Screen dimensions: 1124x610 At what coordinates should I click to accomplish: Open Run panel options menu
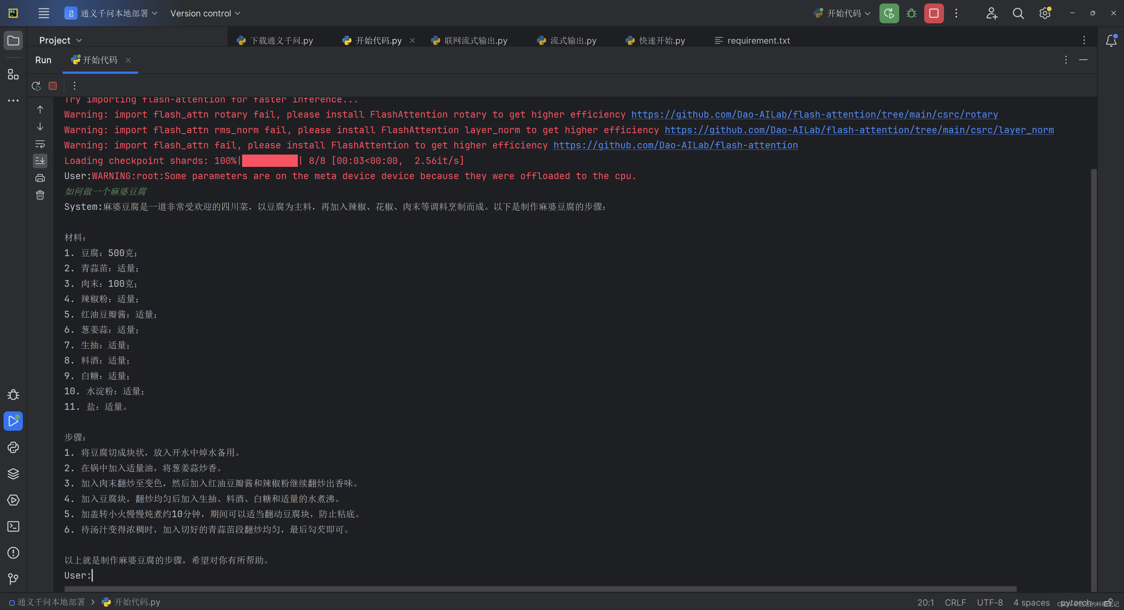(1066, 60)
